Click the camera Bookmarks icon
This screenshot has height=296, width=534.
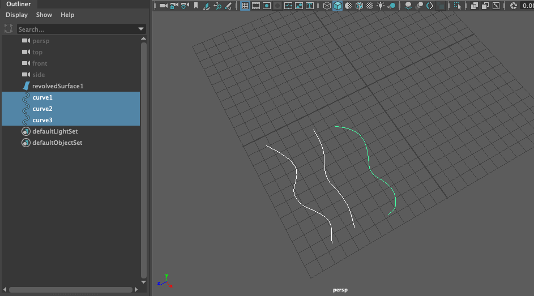pos(196,6)
